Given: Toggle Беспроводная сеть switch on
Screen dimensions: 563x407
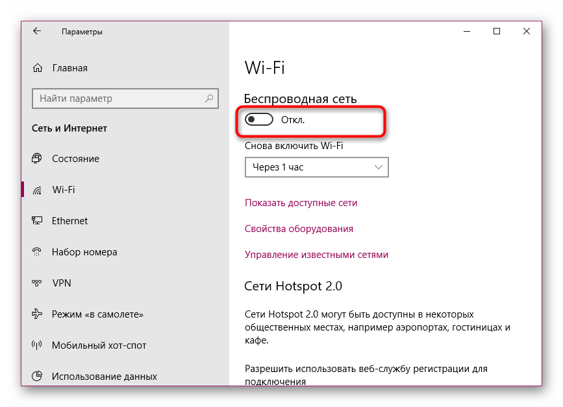Looking at the screenshot, I should [x=259, y=120].
